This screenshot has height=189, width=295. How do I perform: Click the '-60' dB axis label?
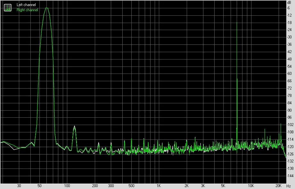(289, 74)
